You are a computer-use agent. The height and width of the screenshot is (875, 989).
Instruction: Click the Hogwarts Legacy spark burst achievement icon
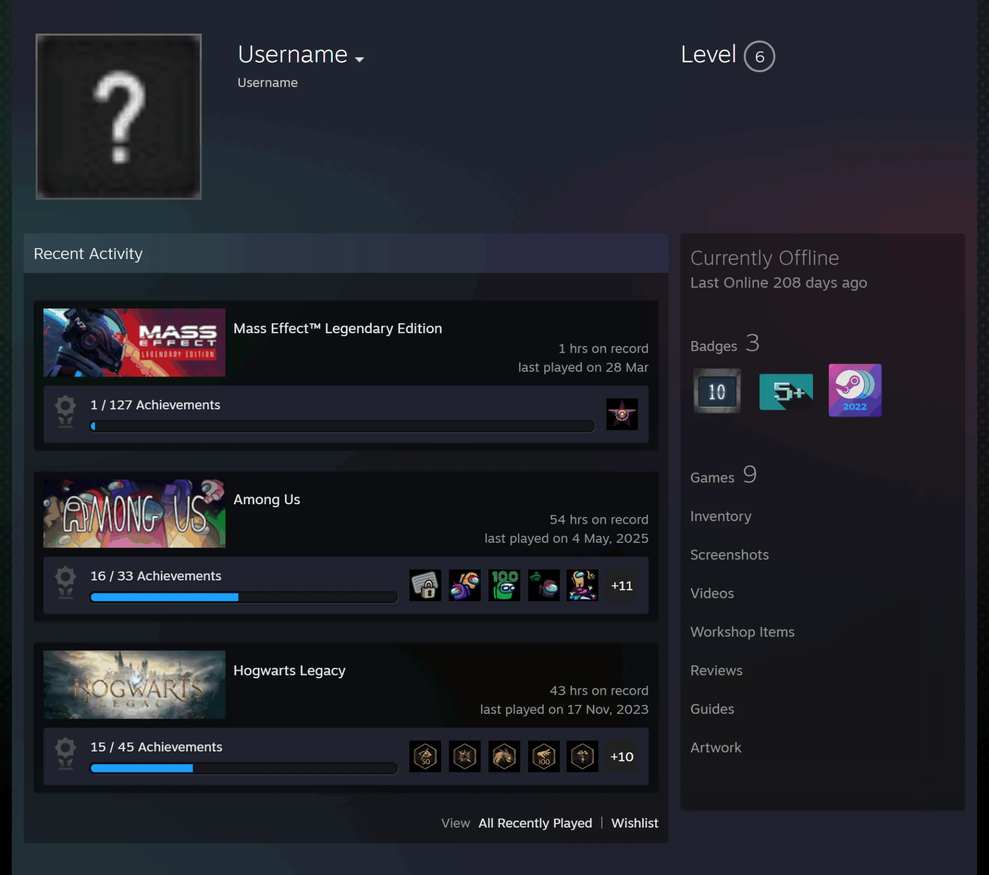465,756
